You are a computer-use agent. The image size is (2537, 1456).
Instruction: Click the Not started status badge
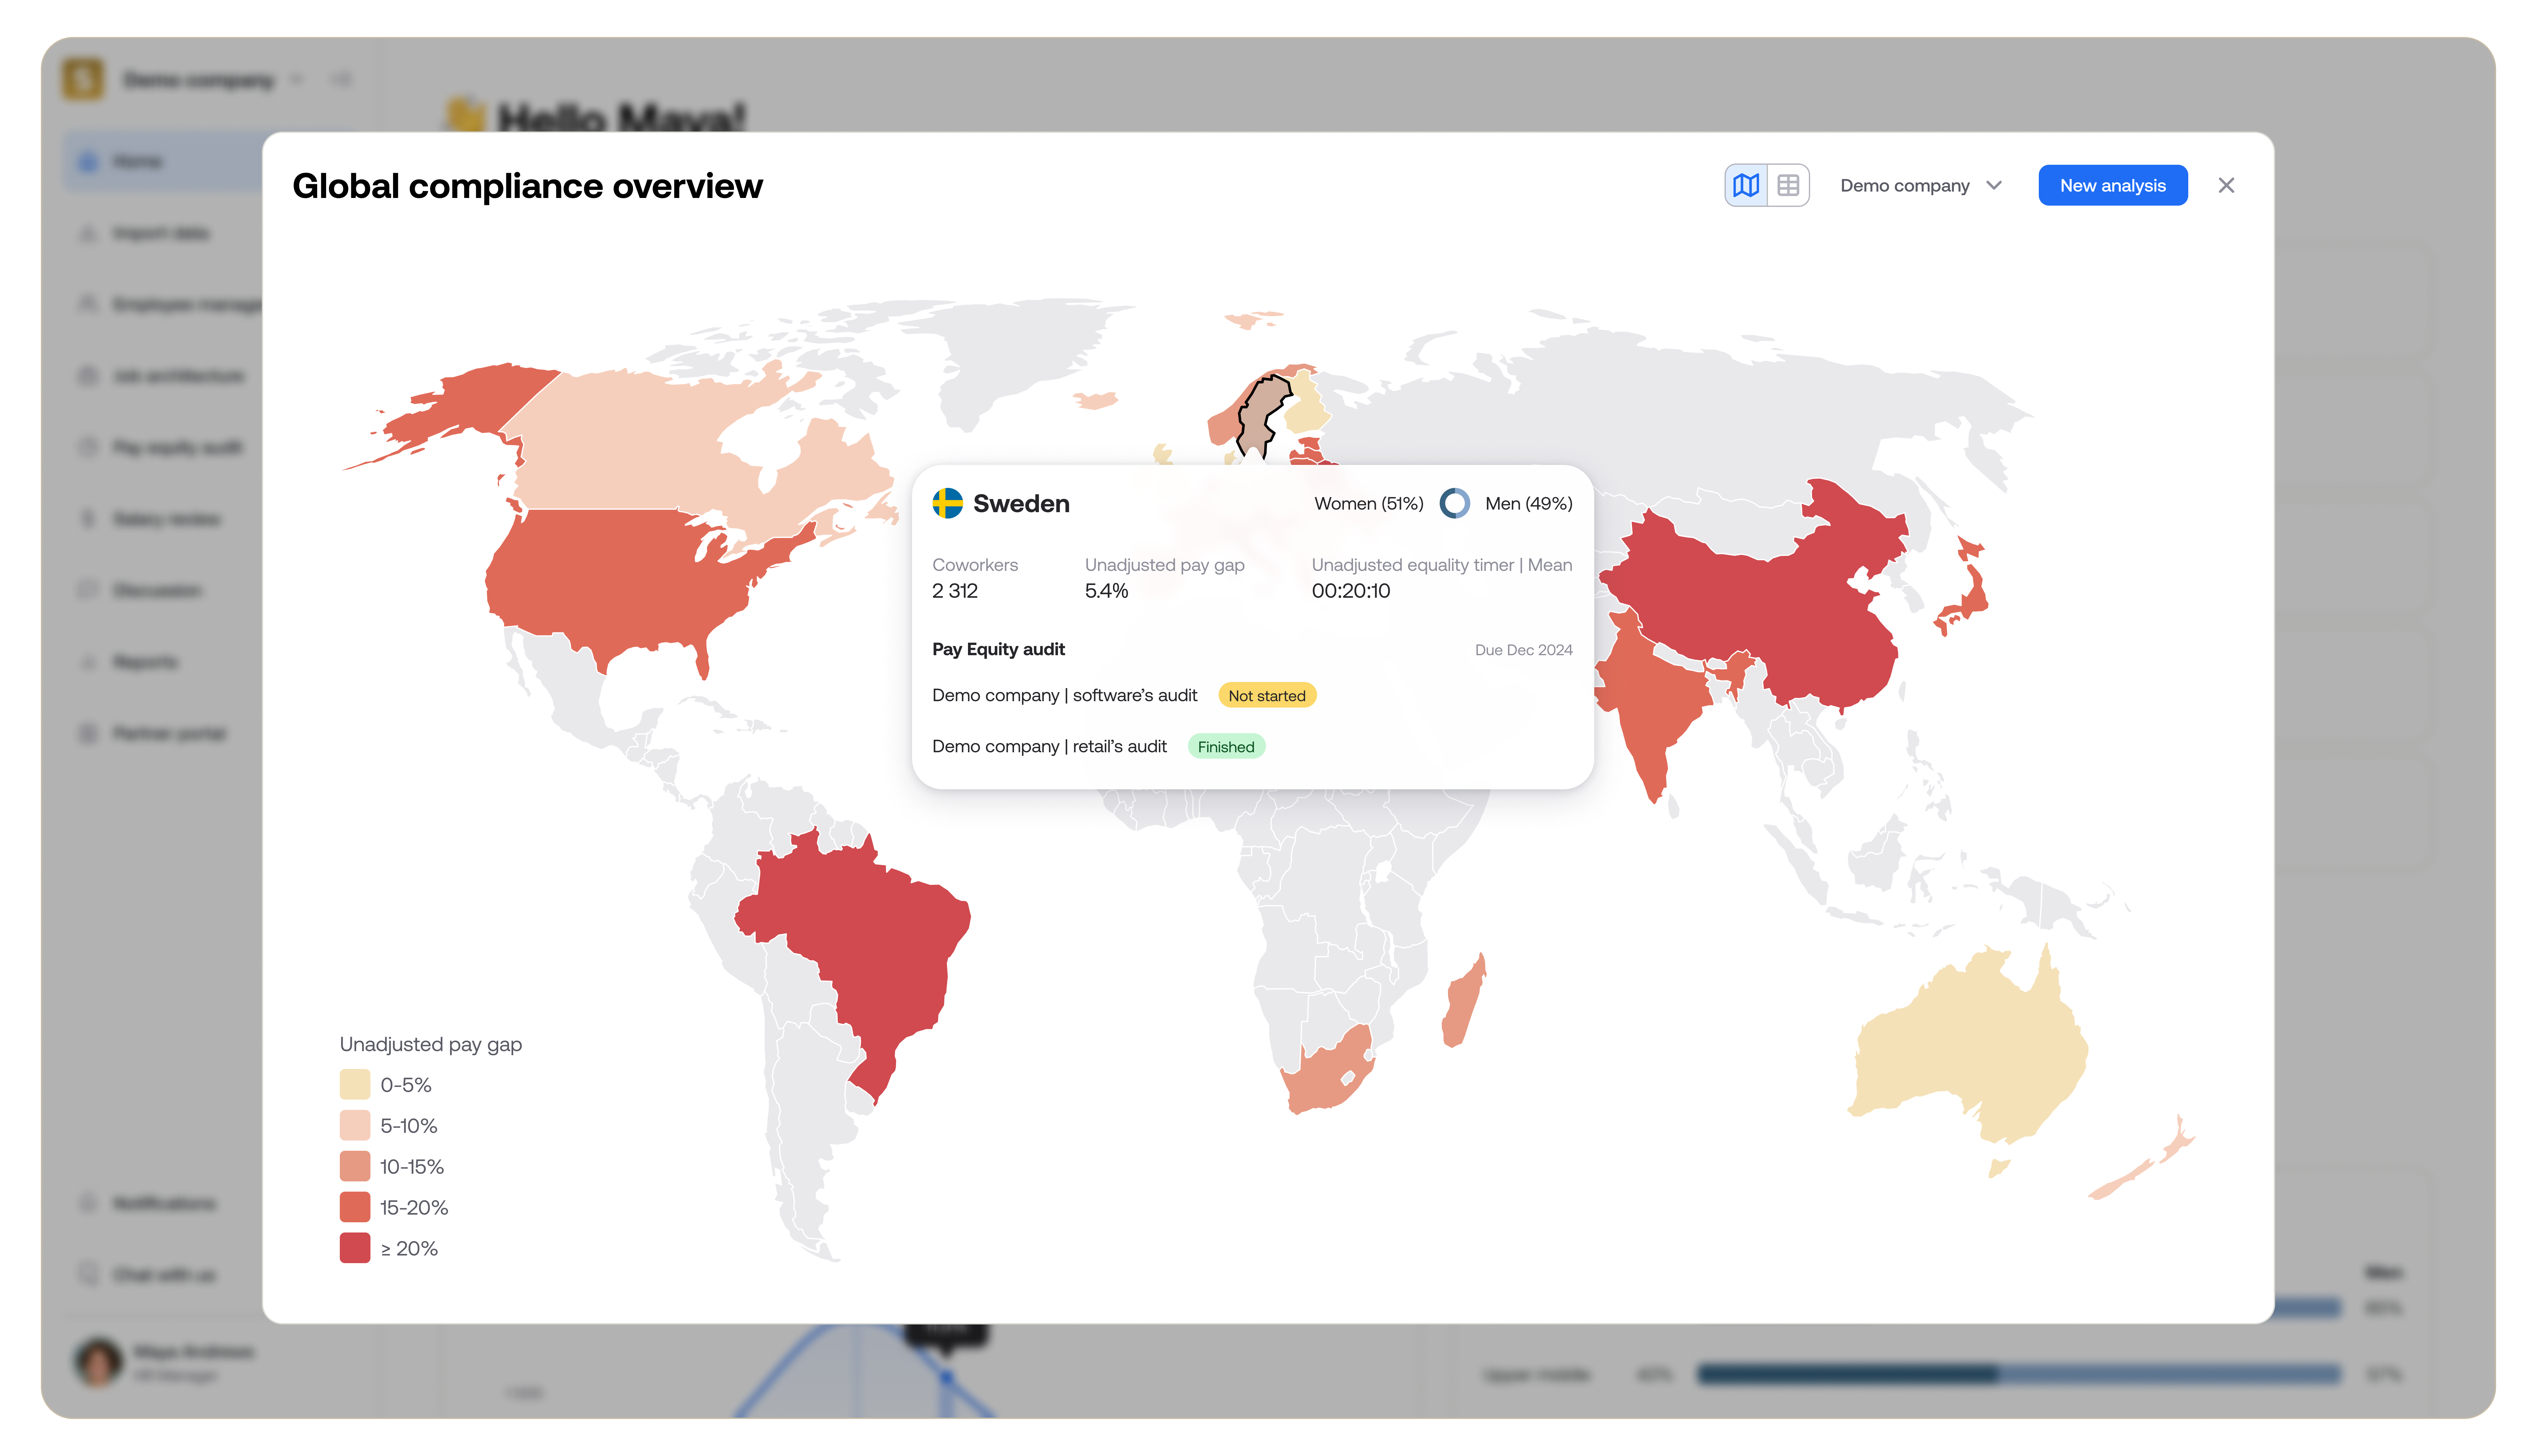(x=1266, y=696)
